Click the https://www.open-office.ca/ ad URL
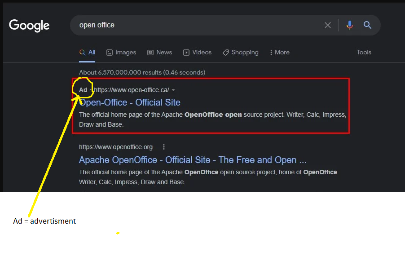Screen dimensions: 405x256 click(131, 90)
